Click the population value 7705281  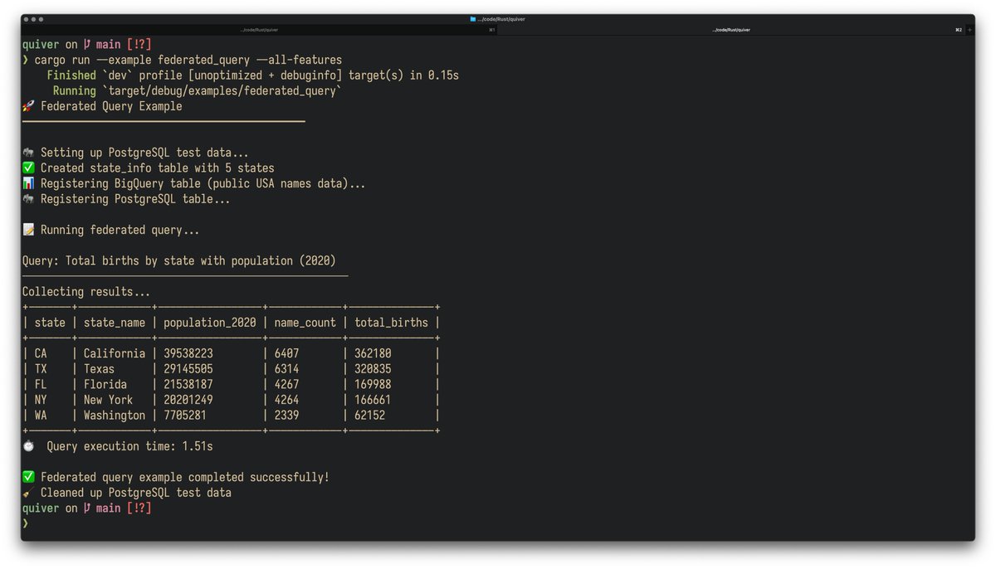click(x=185, y=416)
